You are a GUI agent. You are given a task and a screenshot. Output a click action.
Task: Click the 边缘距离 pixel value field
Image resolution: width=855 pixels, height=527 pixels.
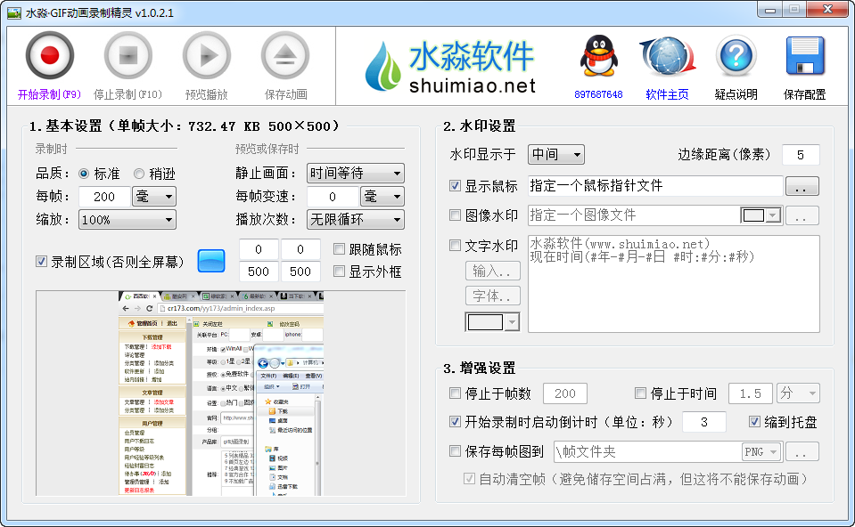point(800,154)
